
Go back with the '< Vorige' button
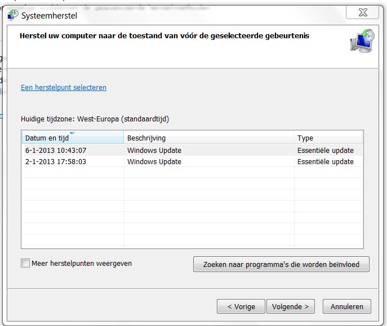[241, 306]
